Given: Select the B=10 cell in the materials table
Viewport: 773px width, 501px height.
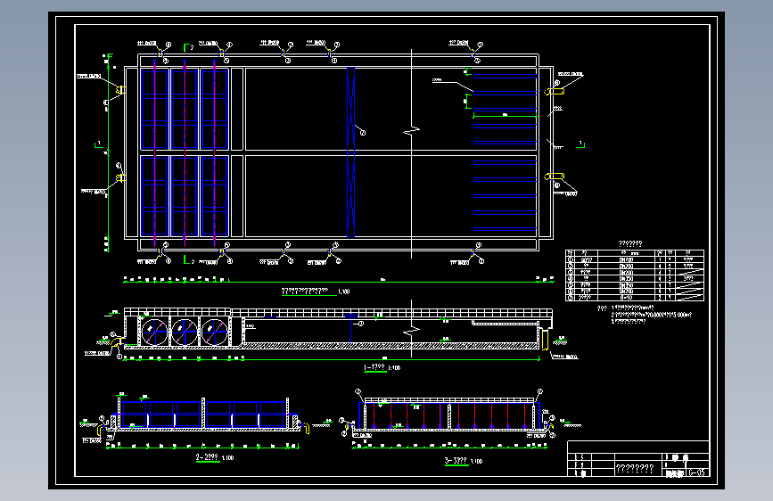Looking at the screenshot, I should click(x=627, y=298).
